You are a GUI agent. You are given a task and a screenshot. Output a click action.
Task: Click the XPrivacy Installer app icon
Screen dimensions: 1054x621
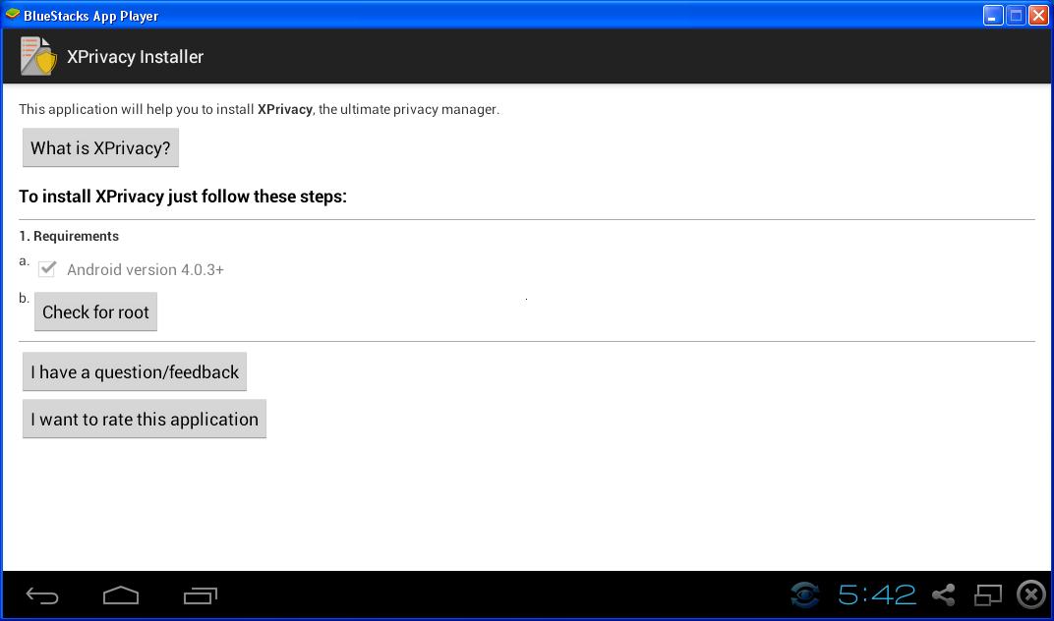[38, 56]
